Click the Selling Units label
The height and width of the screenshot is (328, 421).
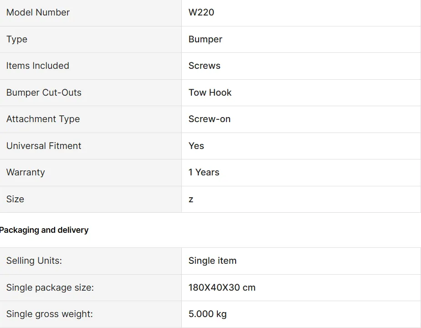click(x=34, y=261)
